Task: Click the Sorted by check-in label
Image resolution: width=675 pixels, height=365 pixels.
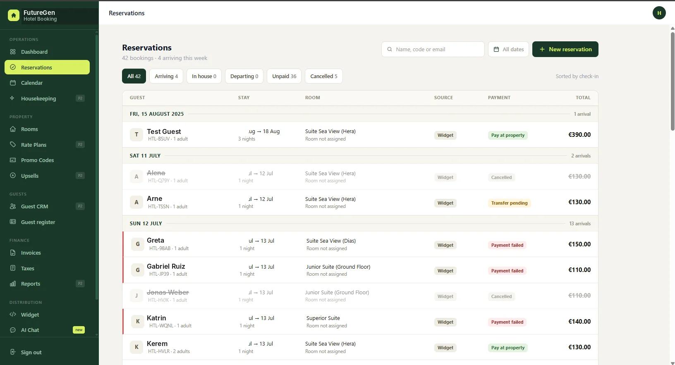Action: click(x=577, y=76)
